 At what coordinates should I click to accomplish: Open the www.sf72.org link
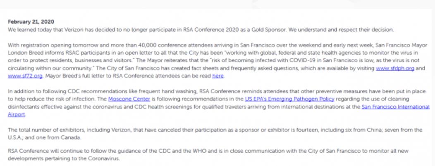click(25, 76)
